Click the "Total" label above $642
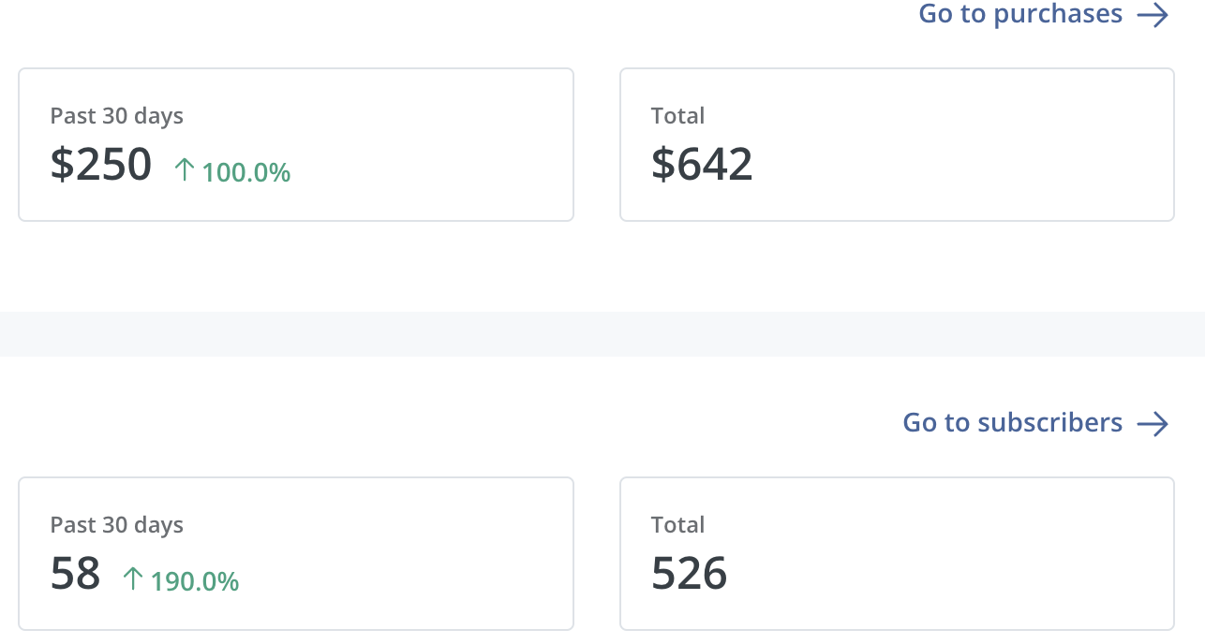The width and height of the screenshot is (1205, 644). click(x=677, y=116)
